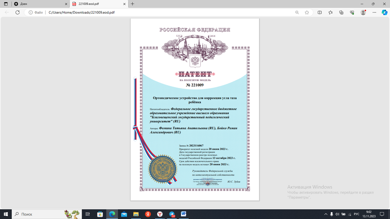Open clock showing 9:02 13.11.2023
390x219 pixels.
[369, 214]
